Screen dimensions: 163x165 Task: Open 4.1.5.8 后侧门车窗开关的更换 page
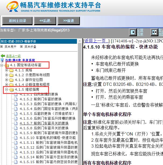(44, 128)
